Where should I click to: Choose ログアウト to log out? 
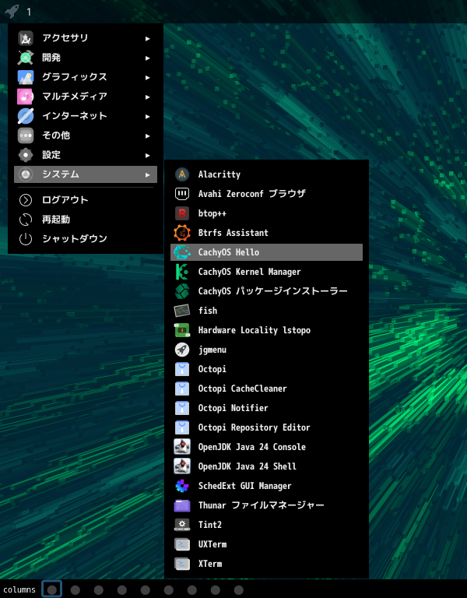tap(86, 200)
